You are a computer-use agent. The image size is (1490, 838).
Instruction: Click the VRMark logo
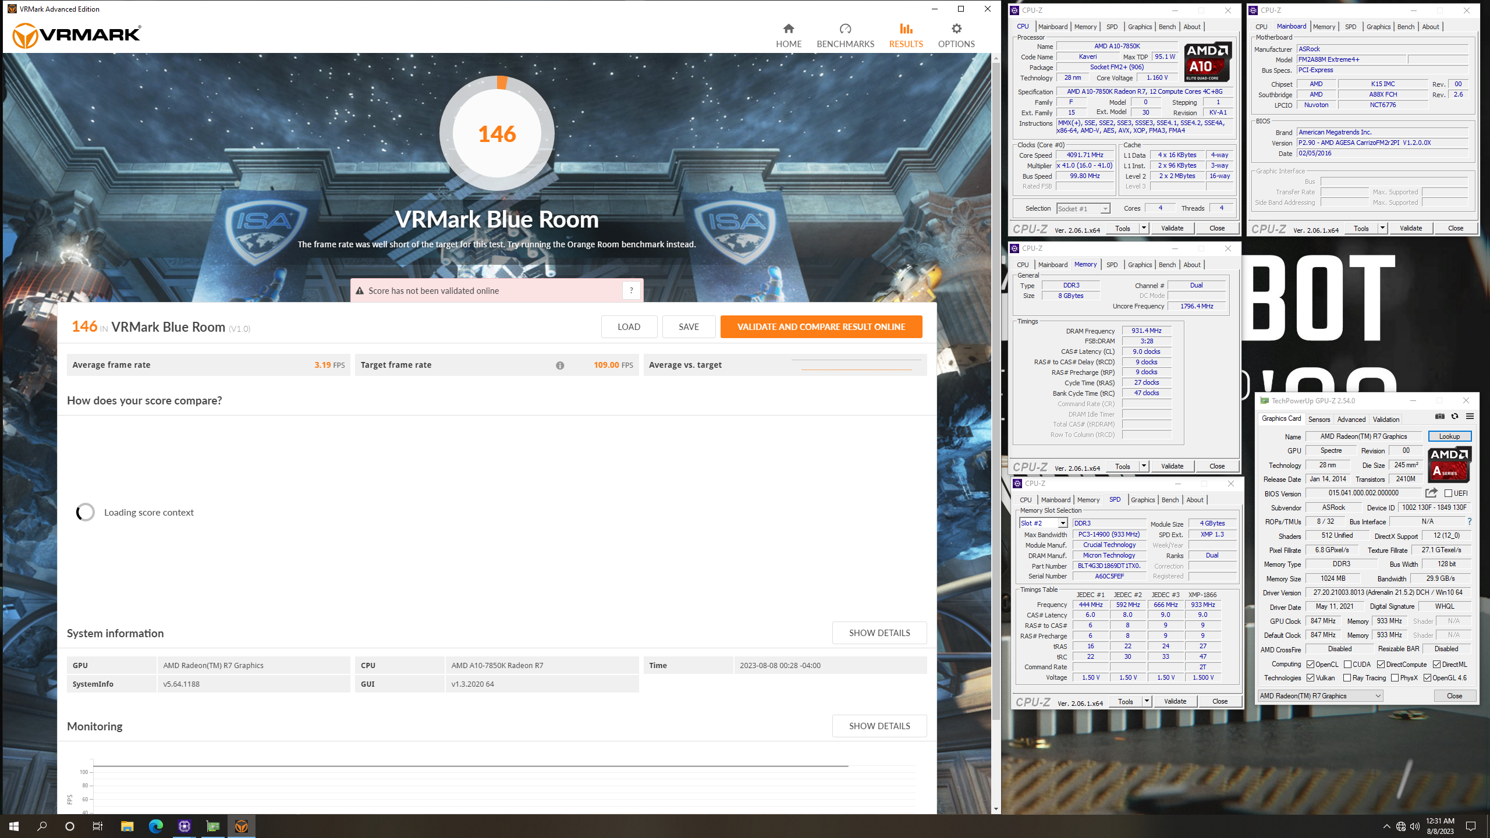[76, 35]
